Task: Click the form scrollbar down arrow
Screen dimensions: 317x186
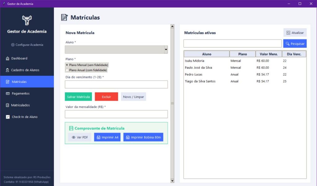Action: [172, 181]
